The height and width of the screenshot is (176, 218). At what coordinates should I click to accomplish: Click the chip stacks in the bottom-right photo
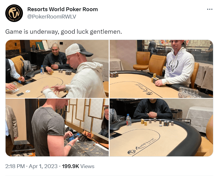coord(157,122)
